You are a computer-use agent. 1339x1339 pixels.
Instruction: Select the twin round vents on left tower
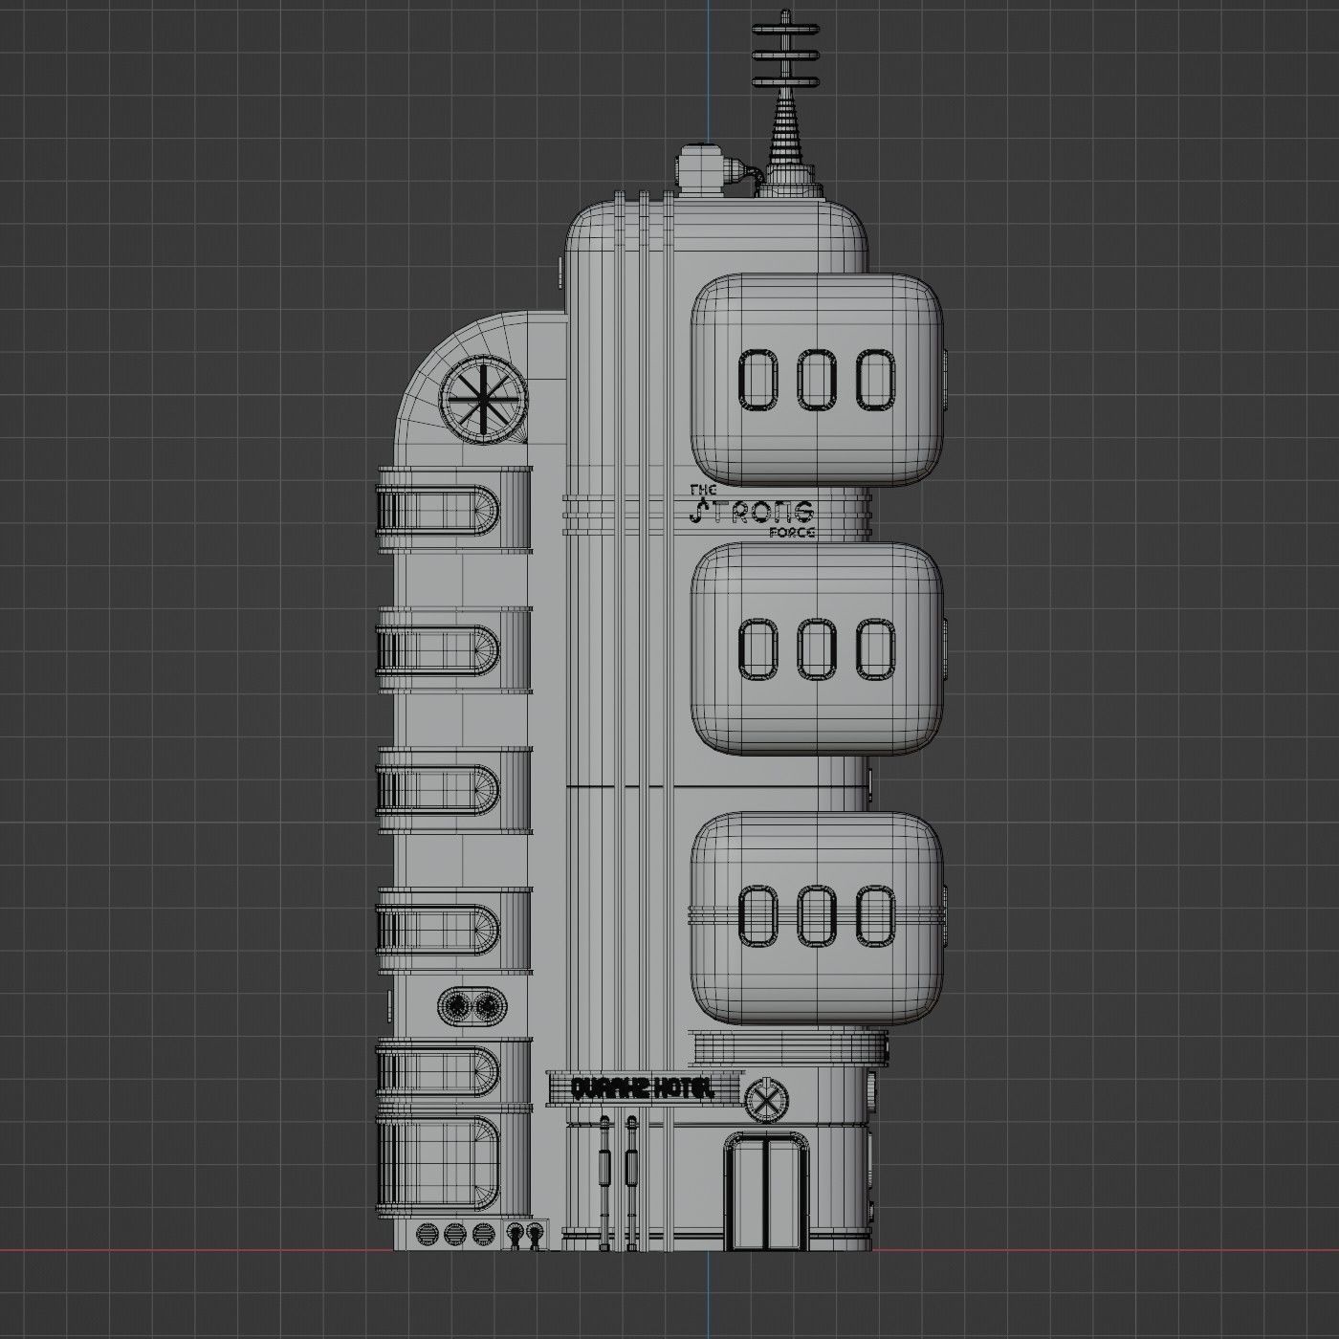coord(472,1006)
